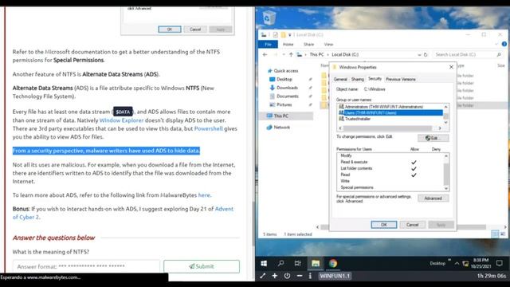This screenshot has width=510, height=287.
Task: Click group list scroll-right arrow
Action: pos(440,128)
